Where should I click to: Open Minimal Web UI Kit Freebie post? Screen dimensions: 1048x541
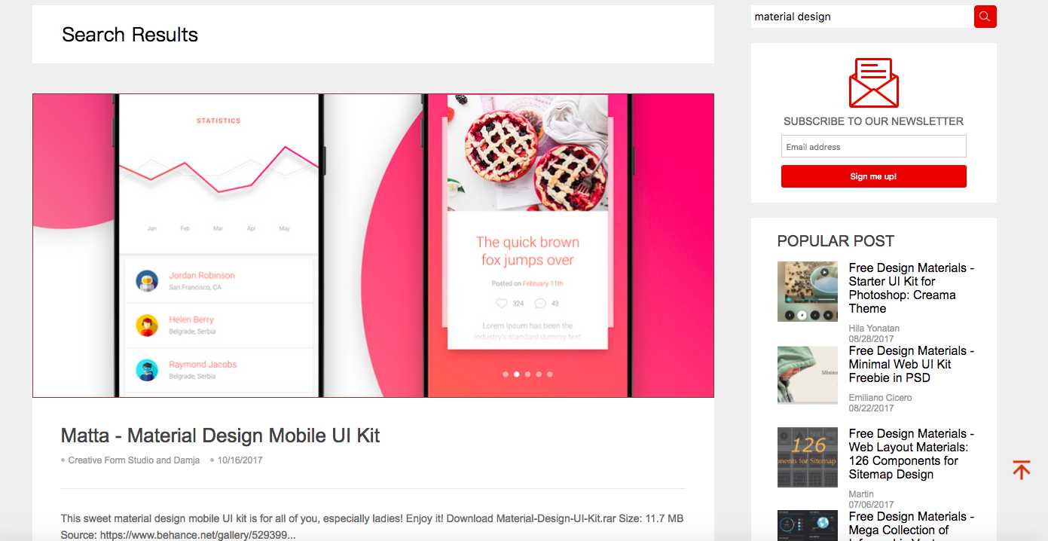(x=912, y=364)
